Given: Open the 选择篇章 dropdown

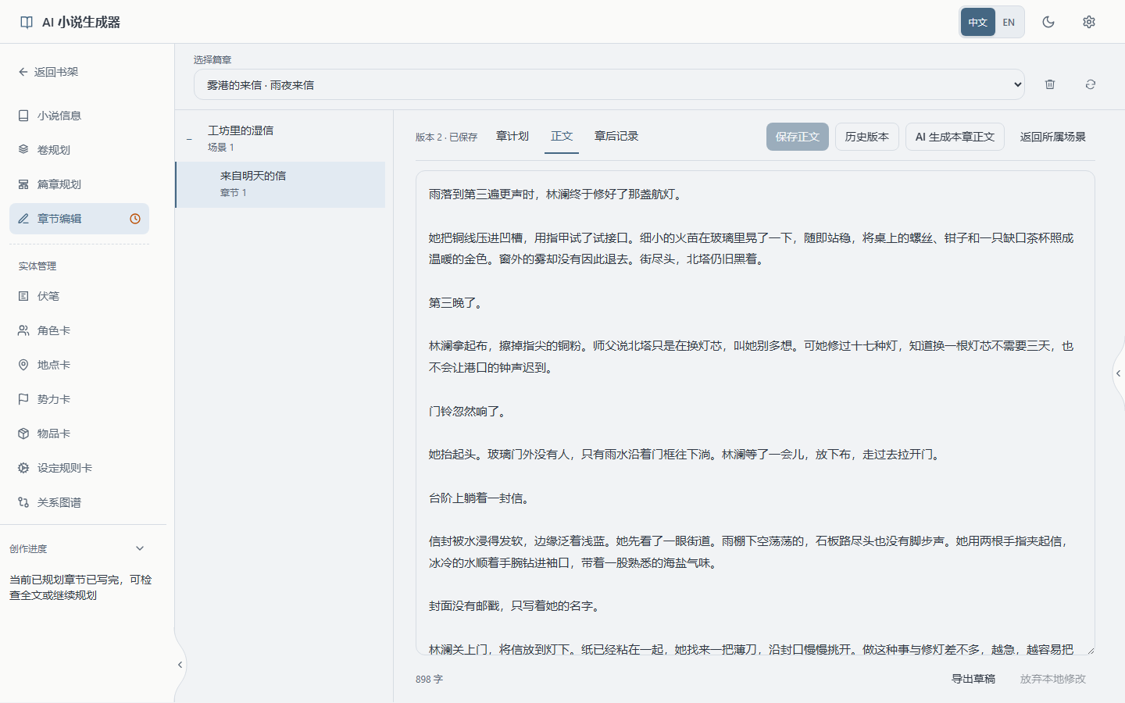Looking at the screenshot, I should click(609, 84).
